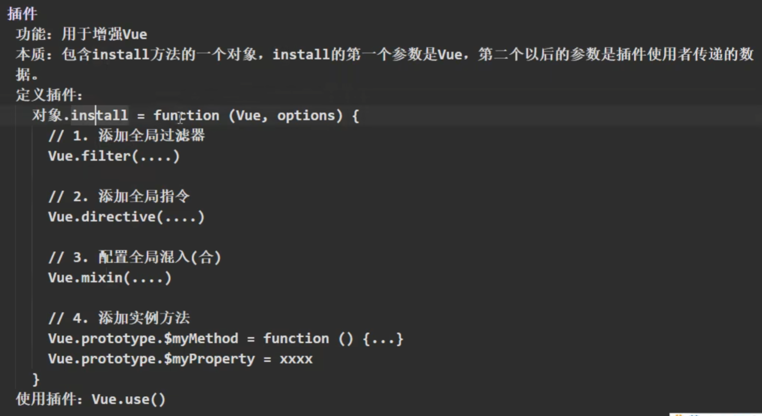
Task: Click 'Vue.use()' on the last line
Action: click(129, 399)
